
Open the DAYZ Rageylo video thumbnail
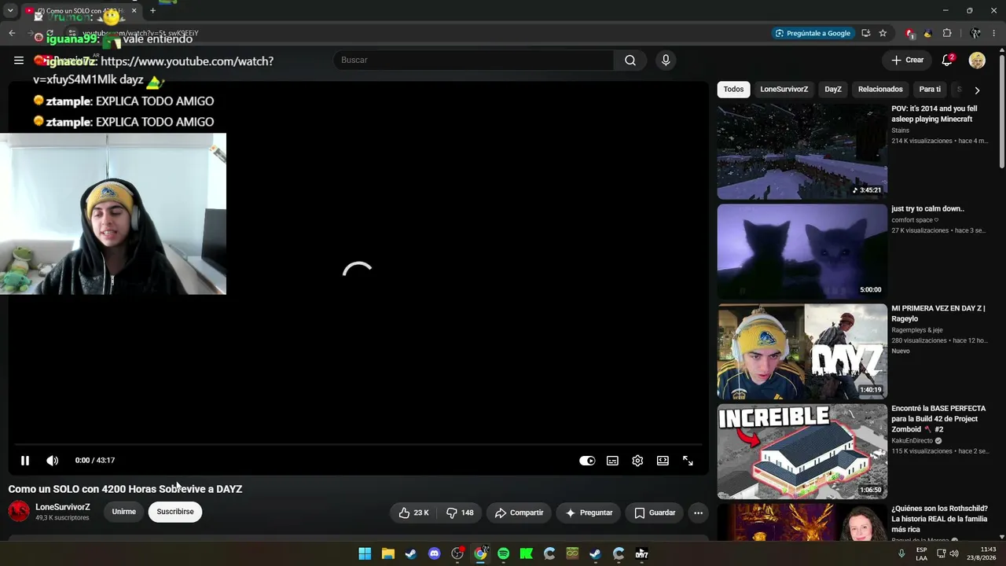tap(802, 352)
